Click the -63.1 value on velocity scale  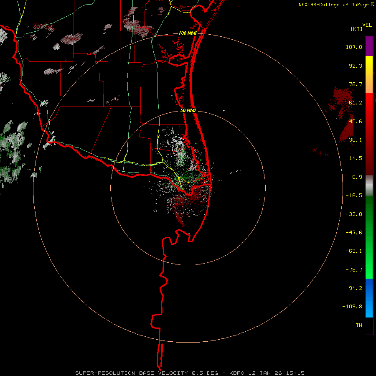(x=354, y=251)
